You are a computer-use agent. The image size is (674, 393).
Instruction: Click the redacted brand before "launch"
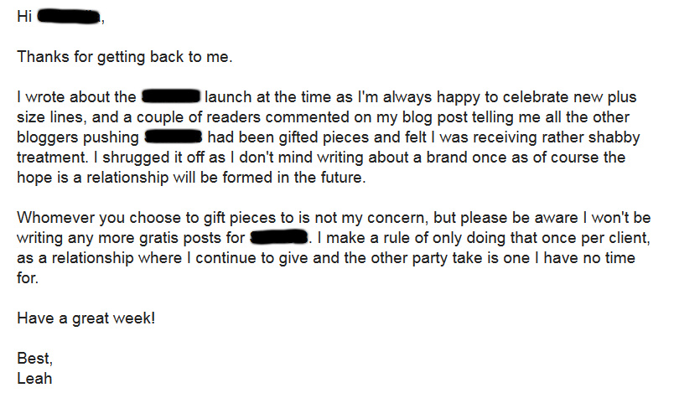(171, 97)
